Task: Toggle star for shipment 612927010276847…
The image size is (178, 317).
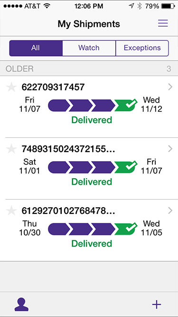Action: [11, 211]
